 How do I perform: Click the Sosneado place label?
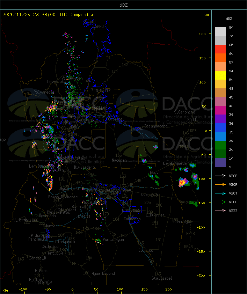(47, 216)
